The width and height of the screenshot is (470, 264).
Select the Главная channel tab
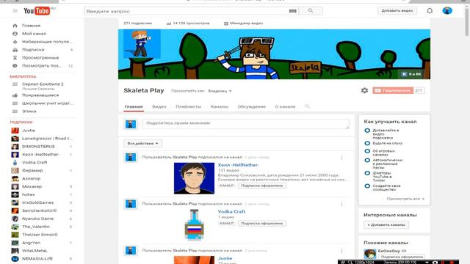[134, 106]
